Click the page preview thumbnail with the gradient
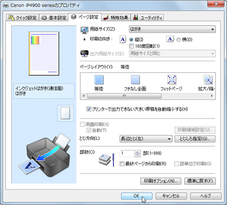This screenshot has height=205, width=227. (44, 53)
